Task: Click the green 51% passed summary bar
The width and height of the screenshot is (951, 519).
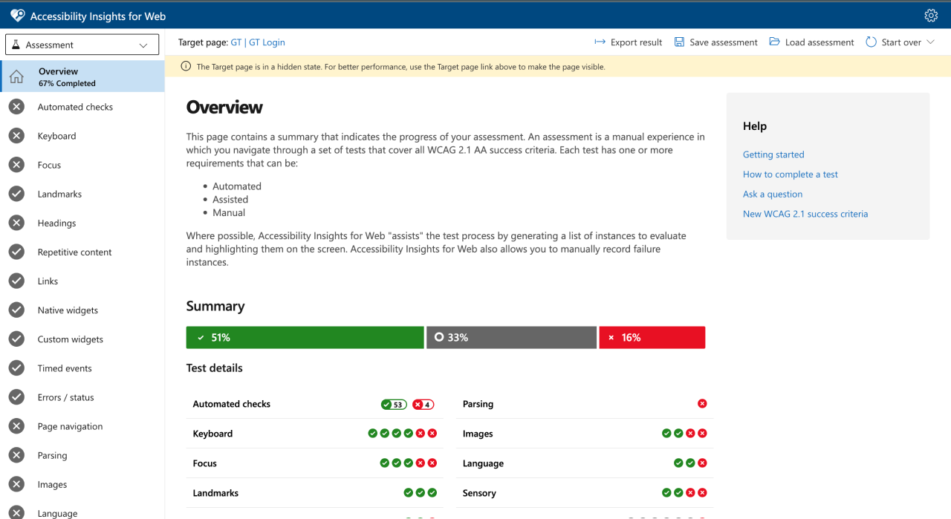Action: pyautogui.click(x=305, y=337)
